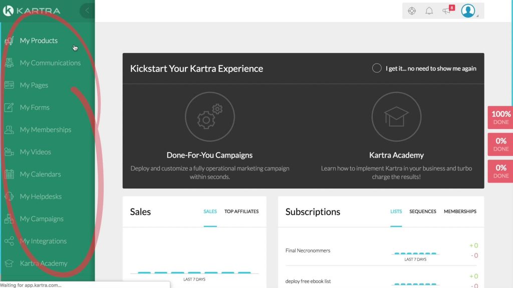This screenshot has height=288, width=513.
Task: Open My Pages menu item
Action: pos(34,85)
